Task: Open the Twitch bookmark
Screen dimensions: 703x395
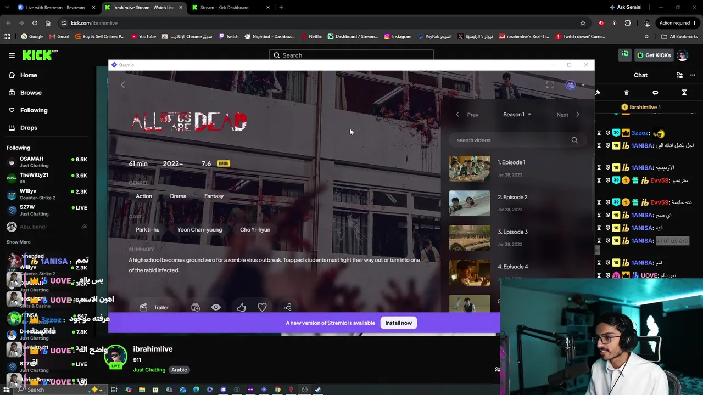Action: click(228, 37)
